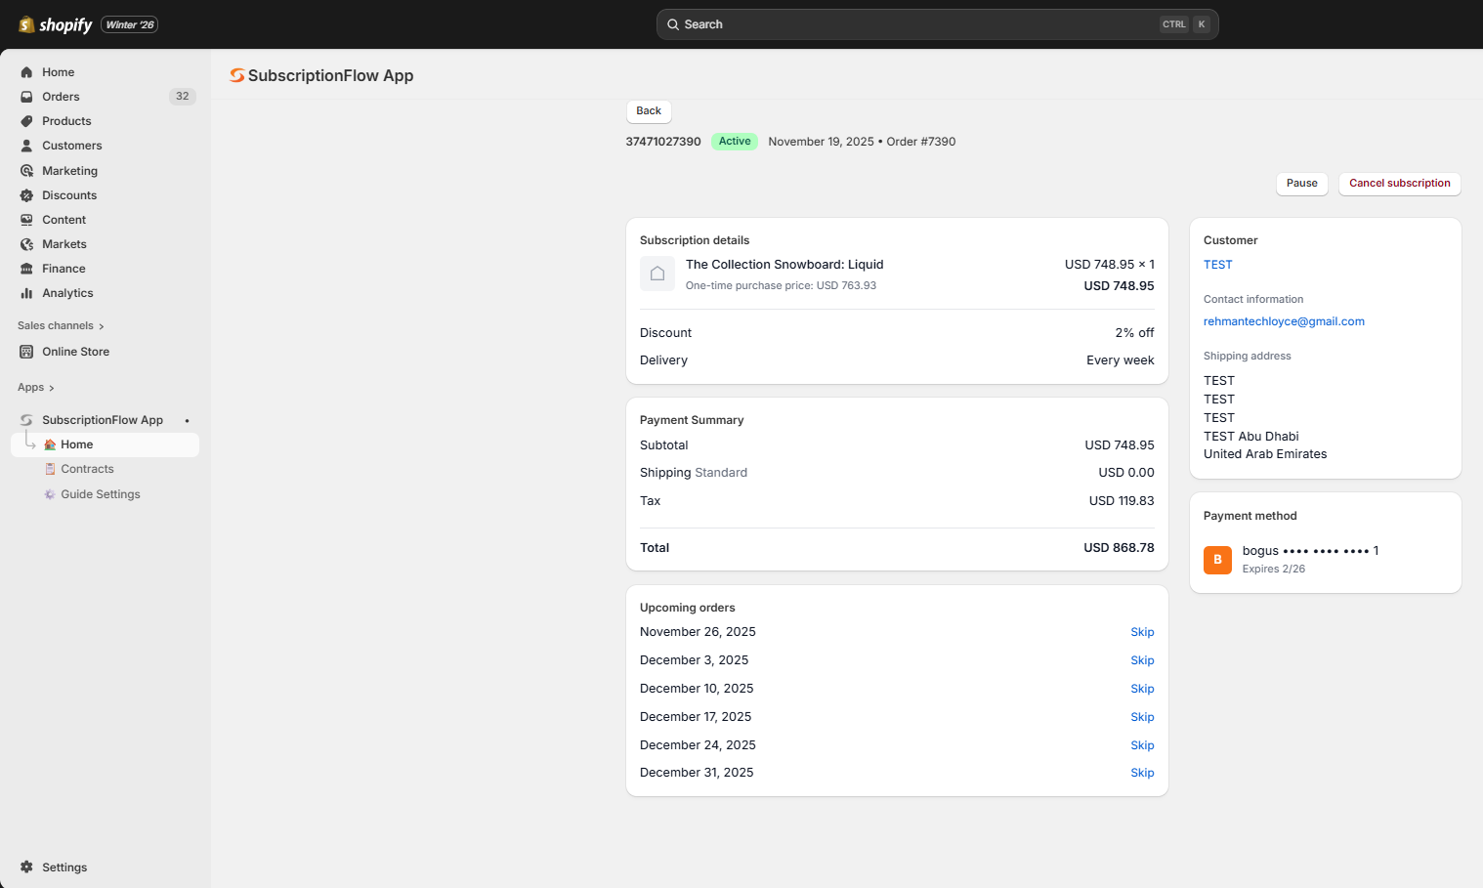Click the Winter '26 edition badge

click(130, 24)
